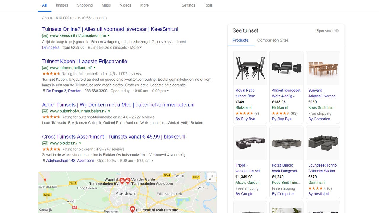The height and width of the screenshot is (213, 379).
Task: Click the location pin beside Adelaarslaan 142, Apeldoorn
Action: [x=44, y=161]
